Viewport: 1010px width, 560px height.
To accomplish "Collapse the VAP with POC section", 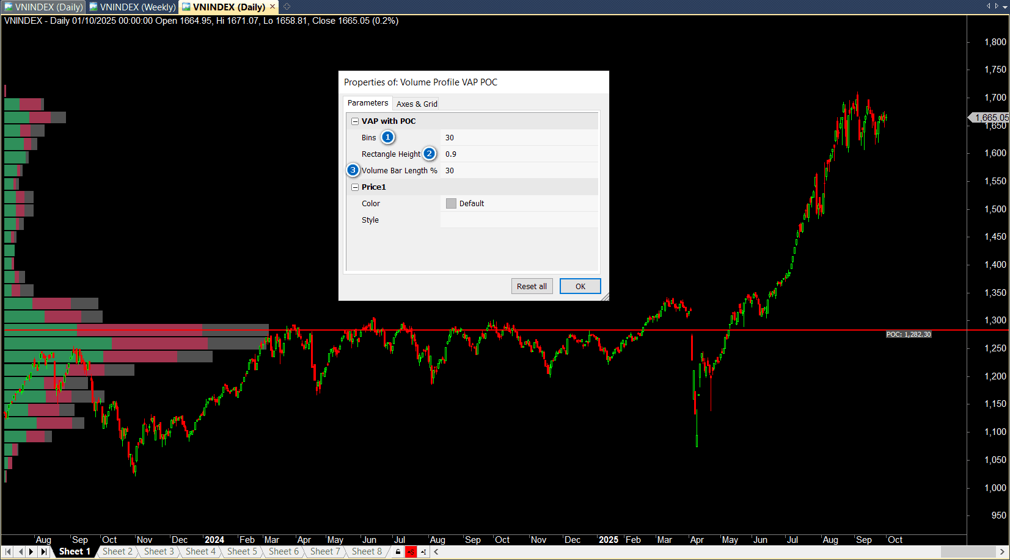I will pos(355,121).
